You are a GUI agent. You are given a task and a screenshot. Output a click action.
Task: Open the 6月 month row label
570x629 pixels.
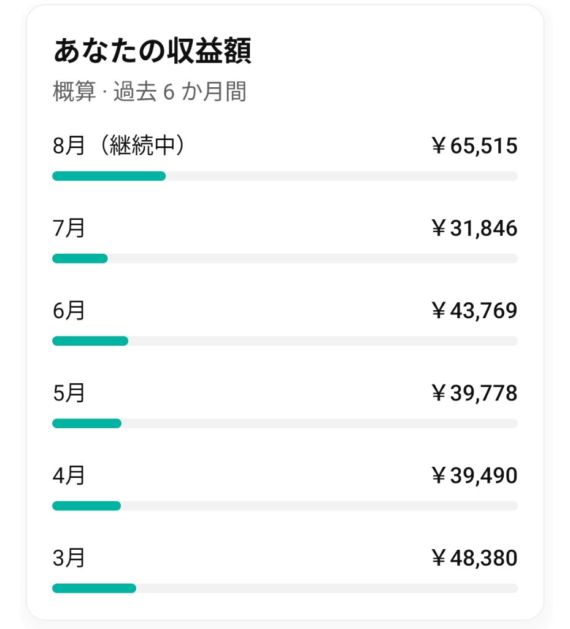[x=69, y=311]
